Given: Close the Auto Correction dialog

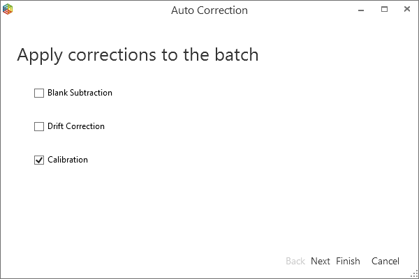Looking at the screenshot, I should pos(405,10).
